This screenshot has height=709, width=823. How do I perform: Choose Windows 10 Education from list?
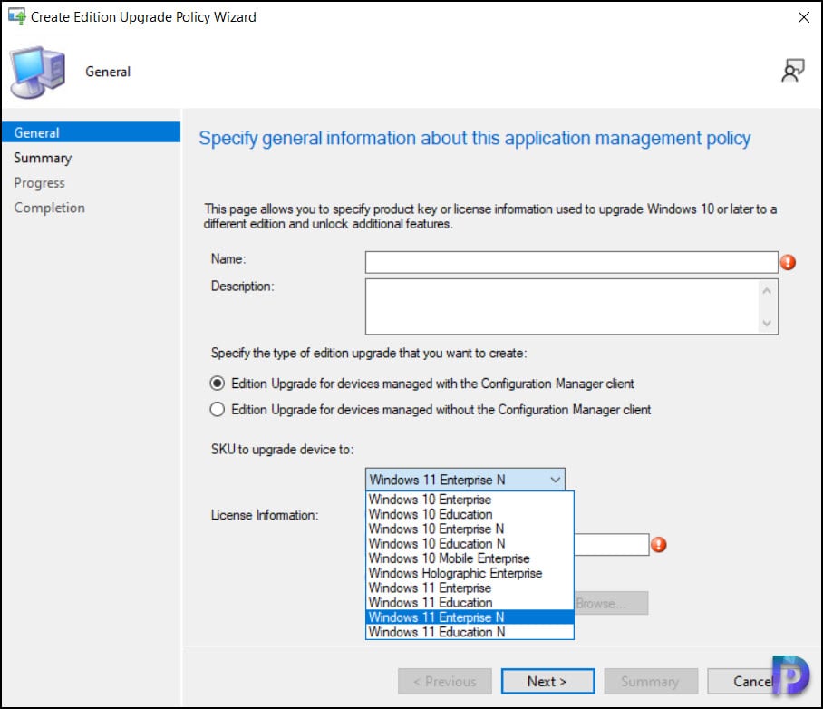click(x=470, y=514)
